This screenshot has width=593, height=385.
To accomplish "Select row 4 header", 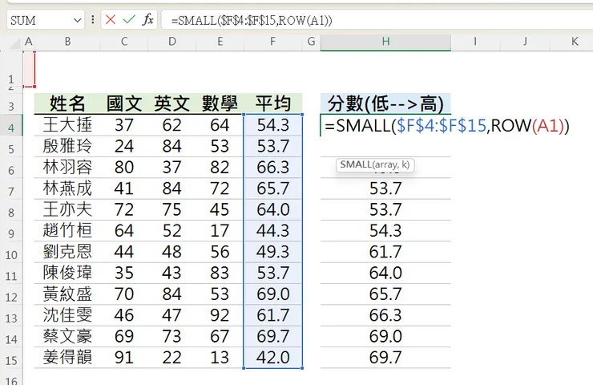I will pos(11,125).
